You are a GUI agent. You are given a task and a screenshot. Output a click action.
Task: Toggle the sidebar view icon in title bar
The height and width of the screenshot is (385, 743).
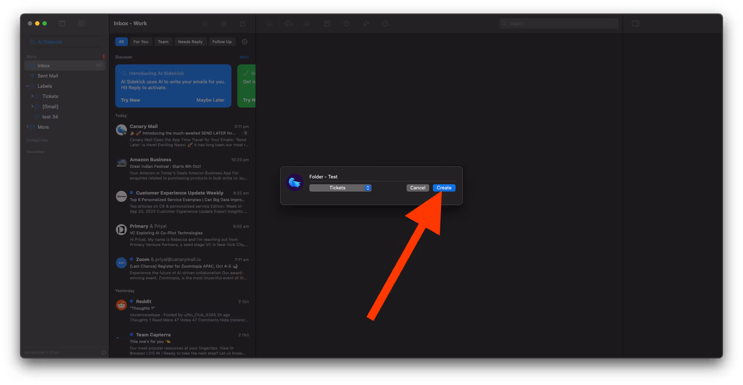(62, 23)
